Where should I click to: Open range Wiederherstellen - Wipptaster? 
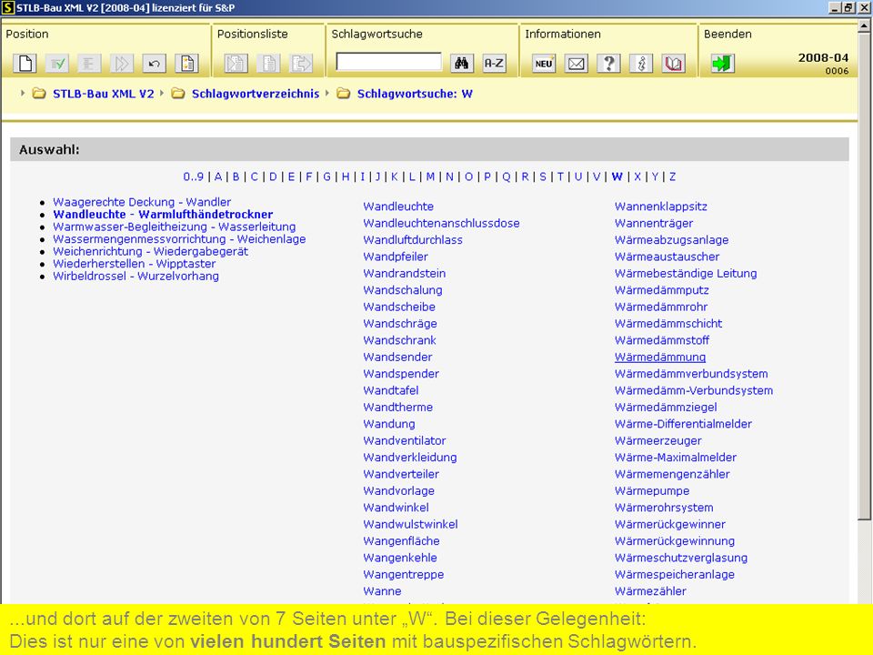pos(135,264)
